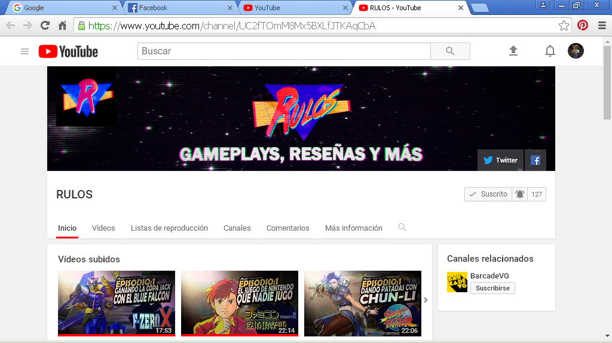Search within the channel using magnifier icon

(402, 227)
